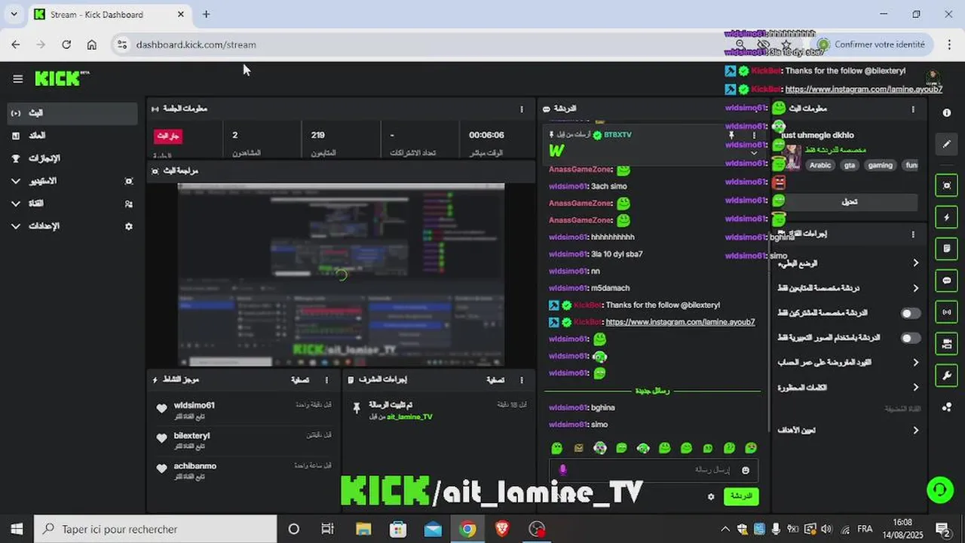Screen dimensions: 965x543
Task: Reload the page with the browser refresh button
Action: point(66,45)
